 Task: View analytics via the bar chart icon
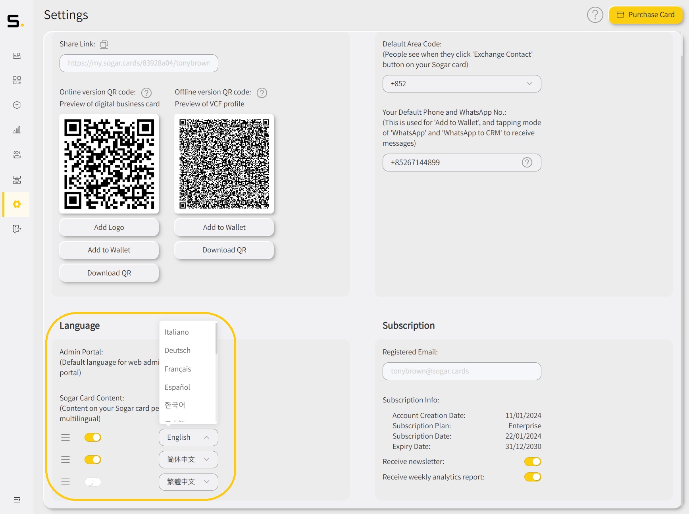coord(17,129)
